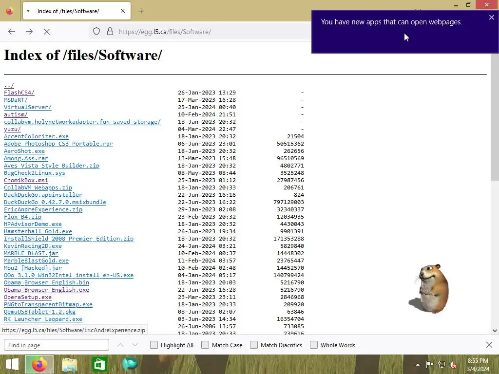The image size is (499, 374).
Task: Download KevinRacing2D.exe
Action: click(x=33, y=246)
